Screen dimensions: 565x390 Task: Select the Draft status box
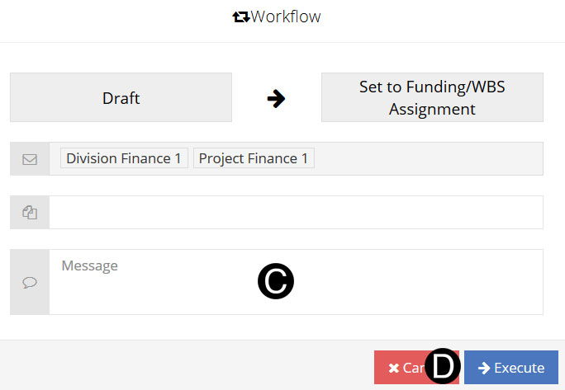click(121, 98)
